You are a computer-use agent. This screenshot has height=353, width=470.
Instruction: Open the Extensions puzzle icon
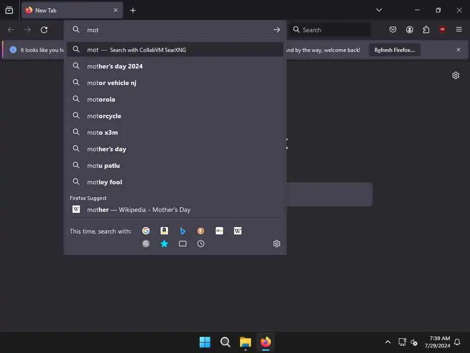426,29
